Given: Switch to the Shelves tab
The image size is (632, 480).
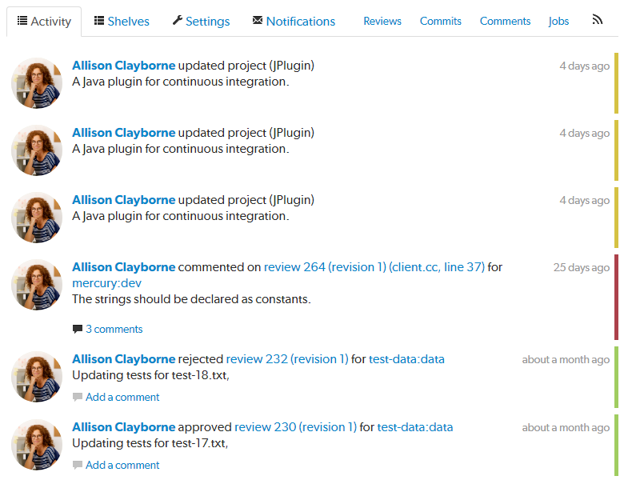Looking at the screenshot, I should 122,22.
